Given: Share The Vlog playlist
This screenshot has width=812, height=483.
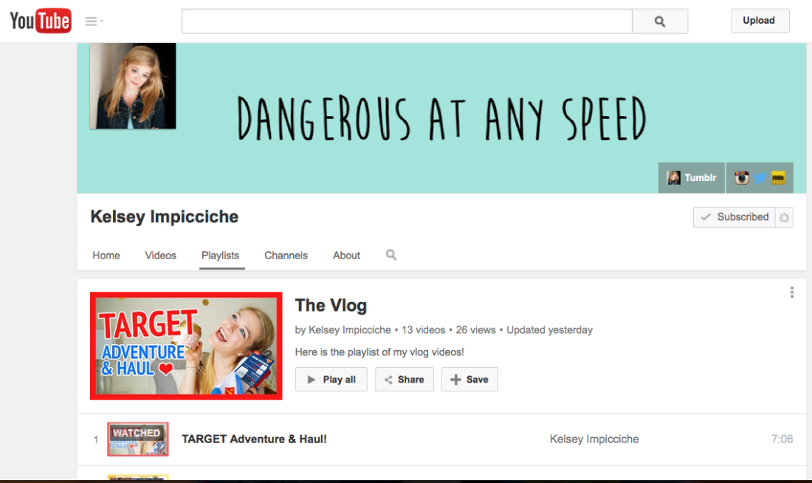Looking at the screenshot, I should point(404,380).
